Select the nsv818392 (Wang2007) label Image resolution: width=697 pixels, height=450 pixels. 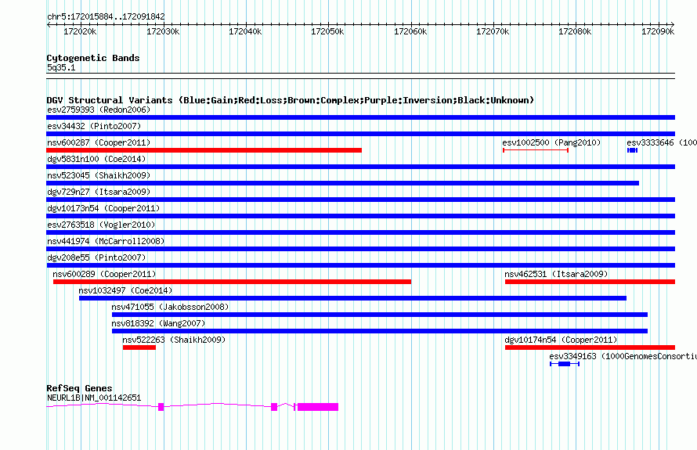coord(158,323)
